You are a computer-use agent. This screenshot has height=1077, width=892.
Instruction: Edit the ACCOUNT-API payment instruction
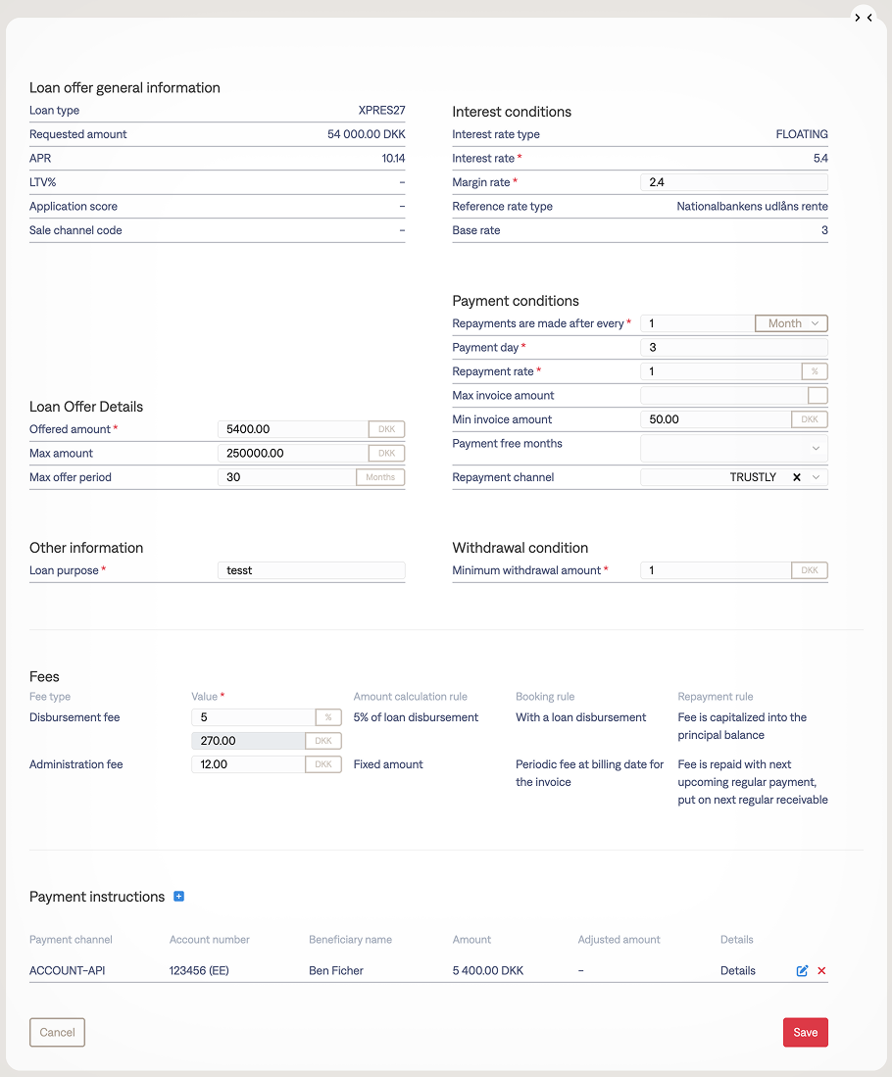click(x=802, y=971)
